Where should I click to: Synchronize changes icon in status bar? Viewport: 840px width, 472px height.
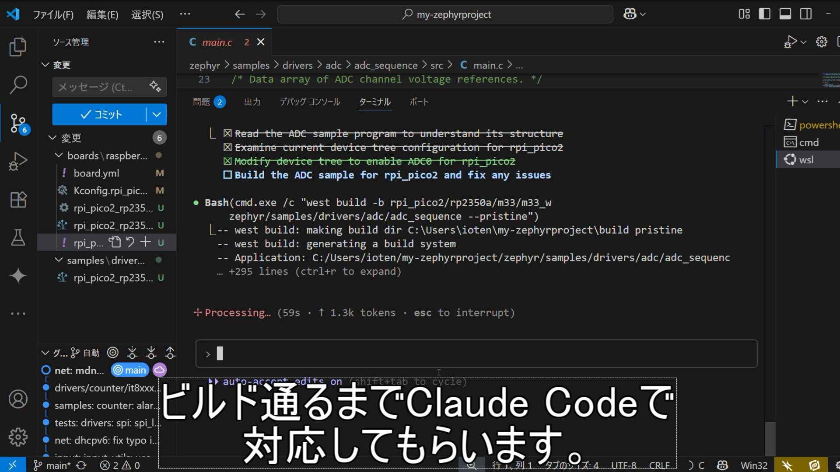[x=81, y=465]
